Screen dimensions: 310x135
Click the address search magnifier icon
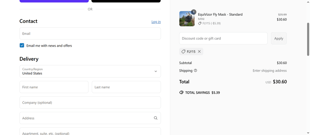[x=156, y=118]
